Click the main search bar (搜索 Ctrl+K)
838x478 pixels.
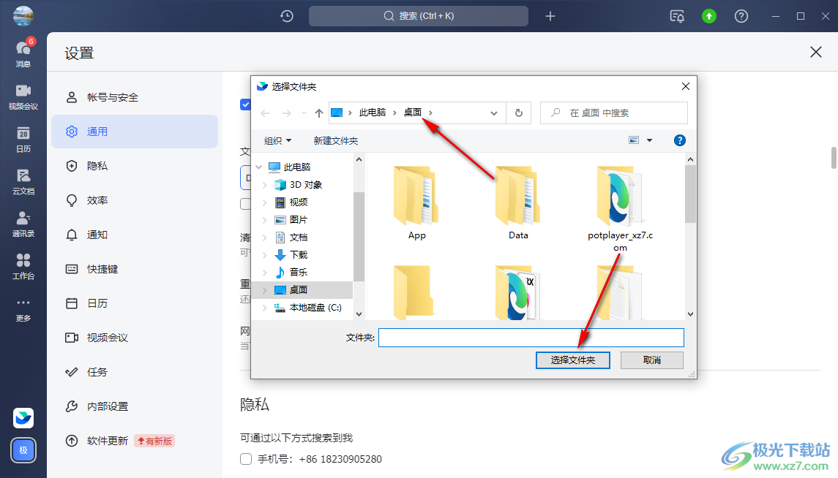419,16
